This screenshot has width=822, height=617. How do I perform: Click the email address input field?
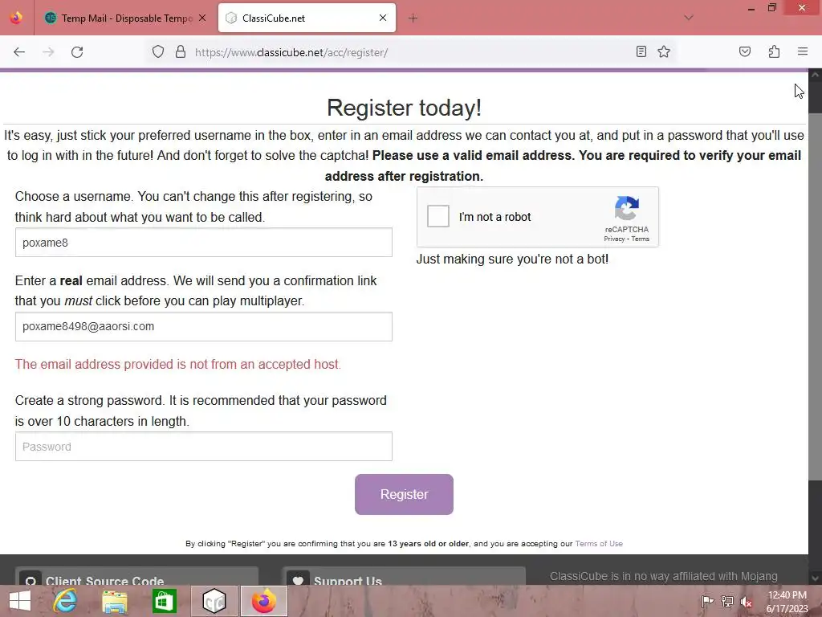203,326
